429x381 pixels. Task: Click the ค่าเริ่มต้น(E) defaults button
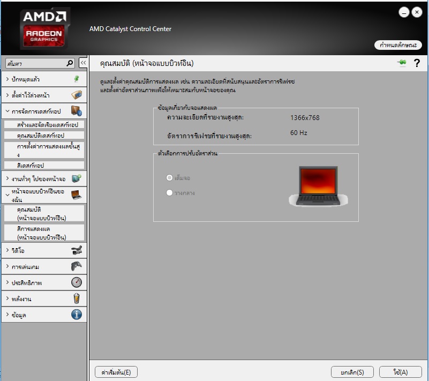point(116,372)
